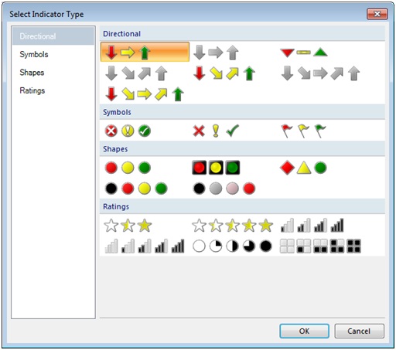Choose the traffic light squares shape set
The width and height of the screenshot is (396, 350).
216,168
